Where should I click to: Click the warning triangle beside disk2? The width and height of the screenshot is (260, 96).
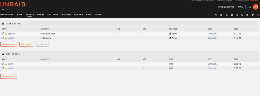click(6, 68)
